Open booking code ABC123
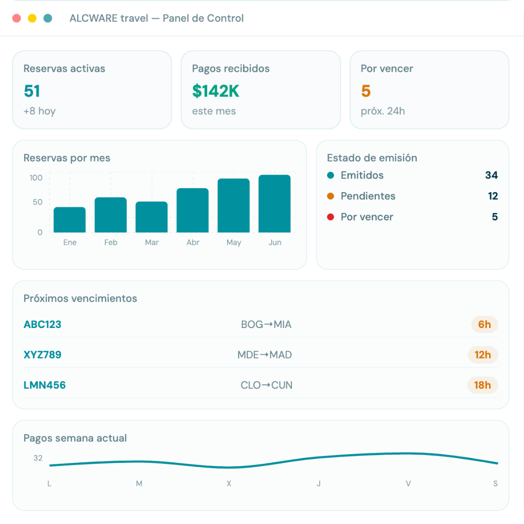524x524 pixels. coord(42,325)
